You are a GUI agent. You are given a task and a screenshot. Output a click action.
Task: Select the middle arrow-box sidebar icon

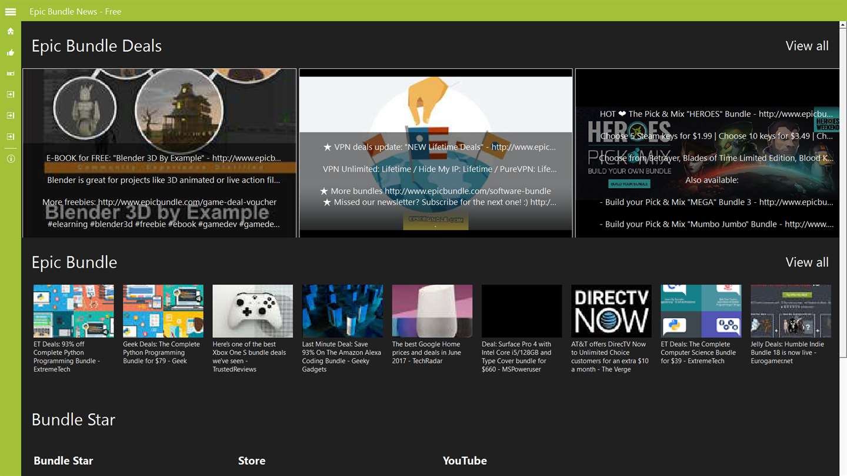[11, 116]
